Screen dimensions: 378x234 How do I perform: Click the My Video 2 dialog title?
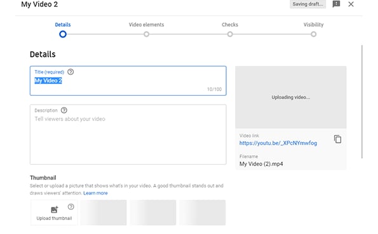tap(39, 4)
